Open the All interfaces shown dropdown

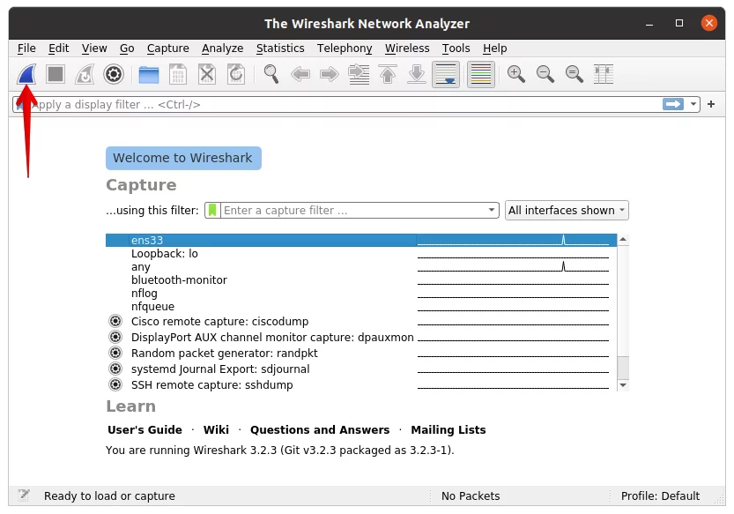[567, 211]
